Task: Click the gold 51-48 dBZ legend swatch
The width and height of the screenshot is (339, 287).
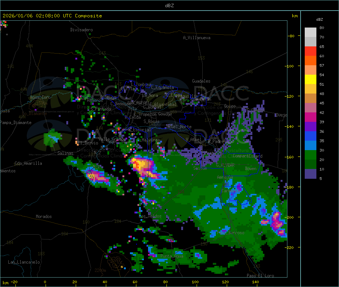Action: point(310,89)
